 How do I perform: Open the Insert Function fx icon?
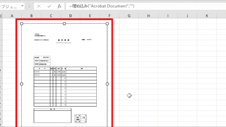(59, 6)
